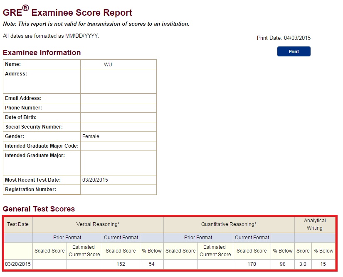343x277 pixels.
Task: Click the 'Registration Number:' label
Action: tap(31, 190)
